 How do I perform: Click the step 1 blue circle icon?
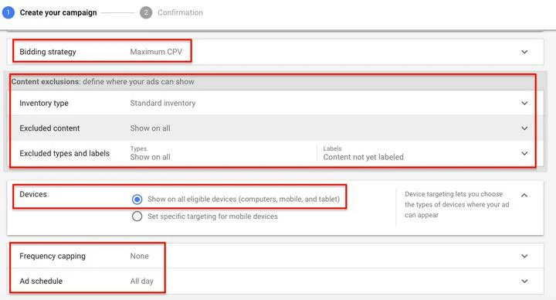[8, 12]
